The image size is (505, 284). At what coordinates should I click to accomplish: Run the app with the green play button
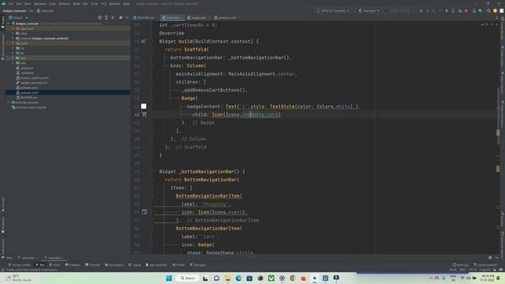[x=421, y=10]
